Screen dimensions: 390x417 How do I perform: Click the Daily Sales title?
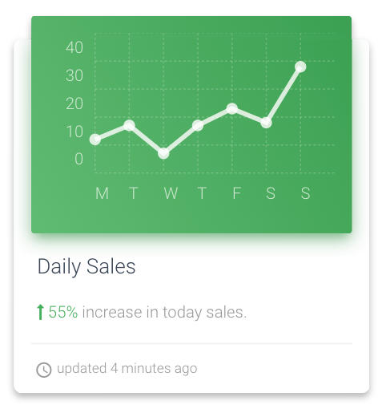tap(86, 267)
